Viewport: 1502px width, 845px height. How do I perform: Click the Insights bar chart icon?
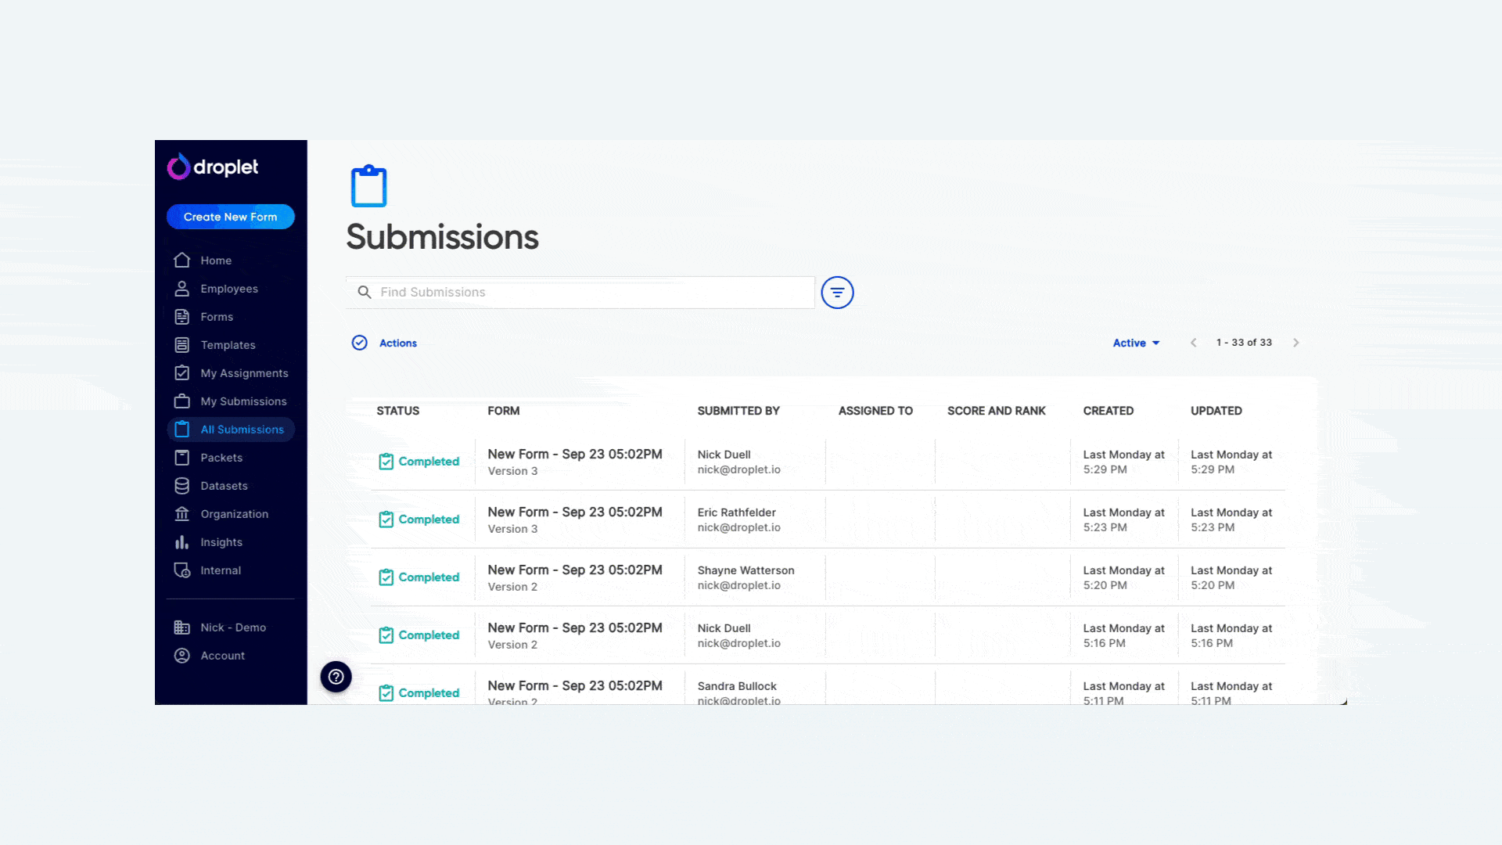click(182, 542)
